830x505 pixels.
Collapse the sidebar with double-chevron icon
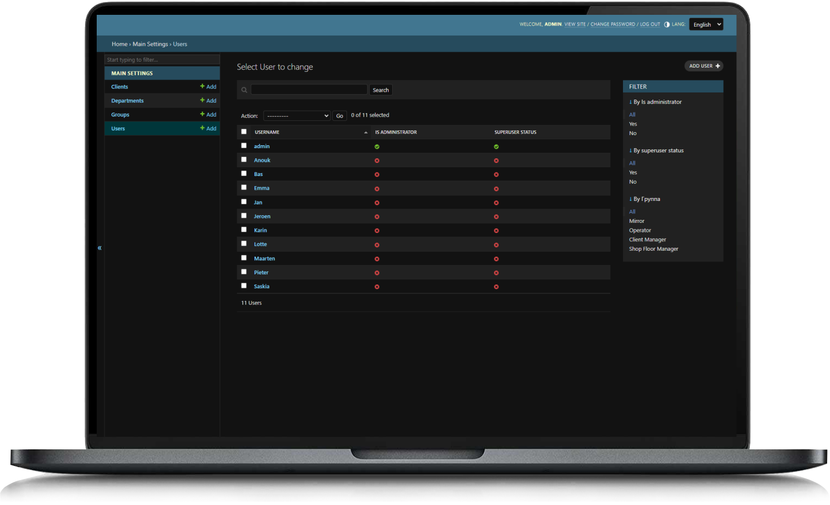click(x=100, y=248)
